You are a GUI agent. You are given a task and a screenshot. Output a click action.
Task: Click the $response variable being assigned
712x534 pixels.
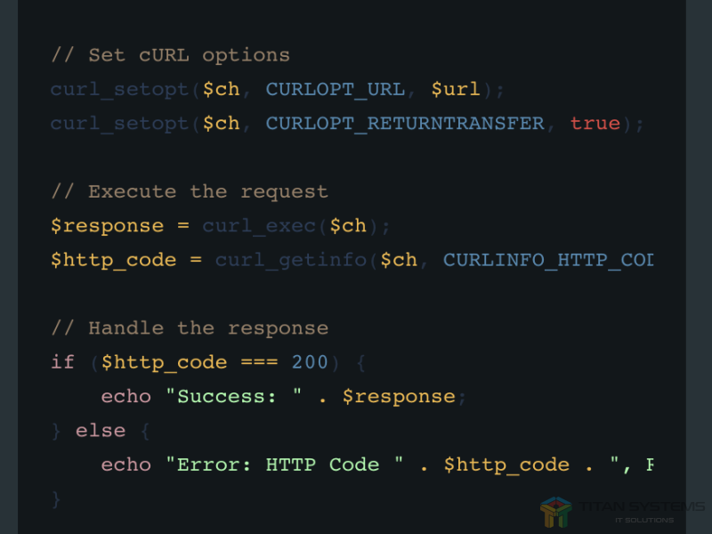[x=107, y=225]
